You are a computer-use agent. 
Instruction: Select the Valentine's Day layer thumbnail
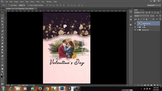coord(139,24)
